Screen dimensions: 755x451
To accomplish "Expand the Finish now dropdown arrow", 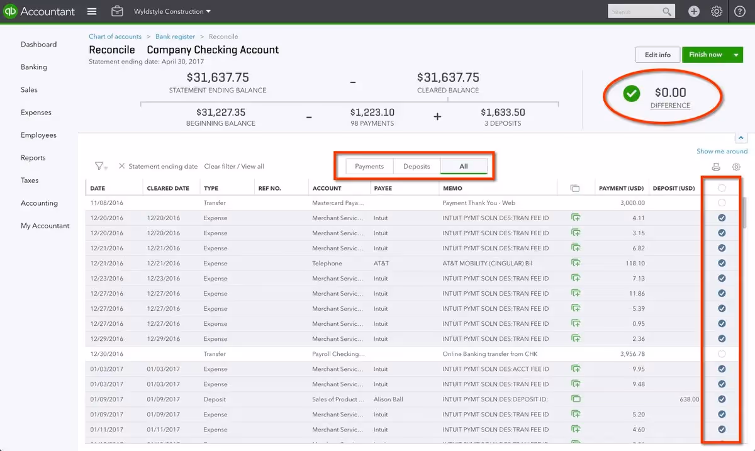I will click(735, 55).
